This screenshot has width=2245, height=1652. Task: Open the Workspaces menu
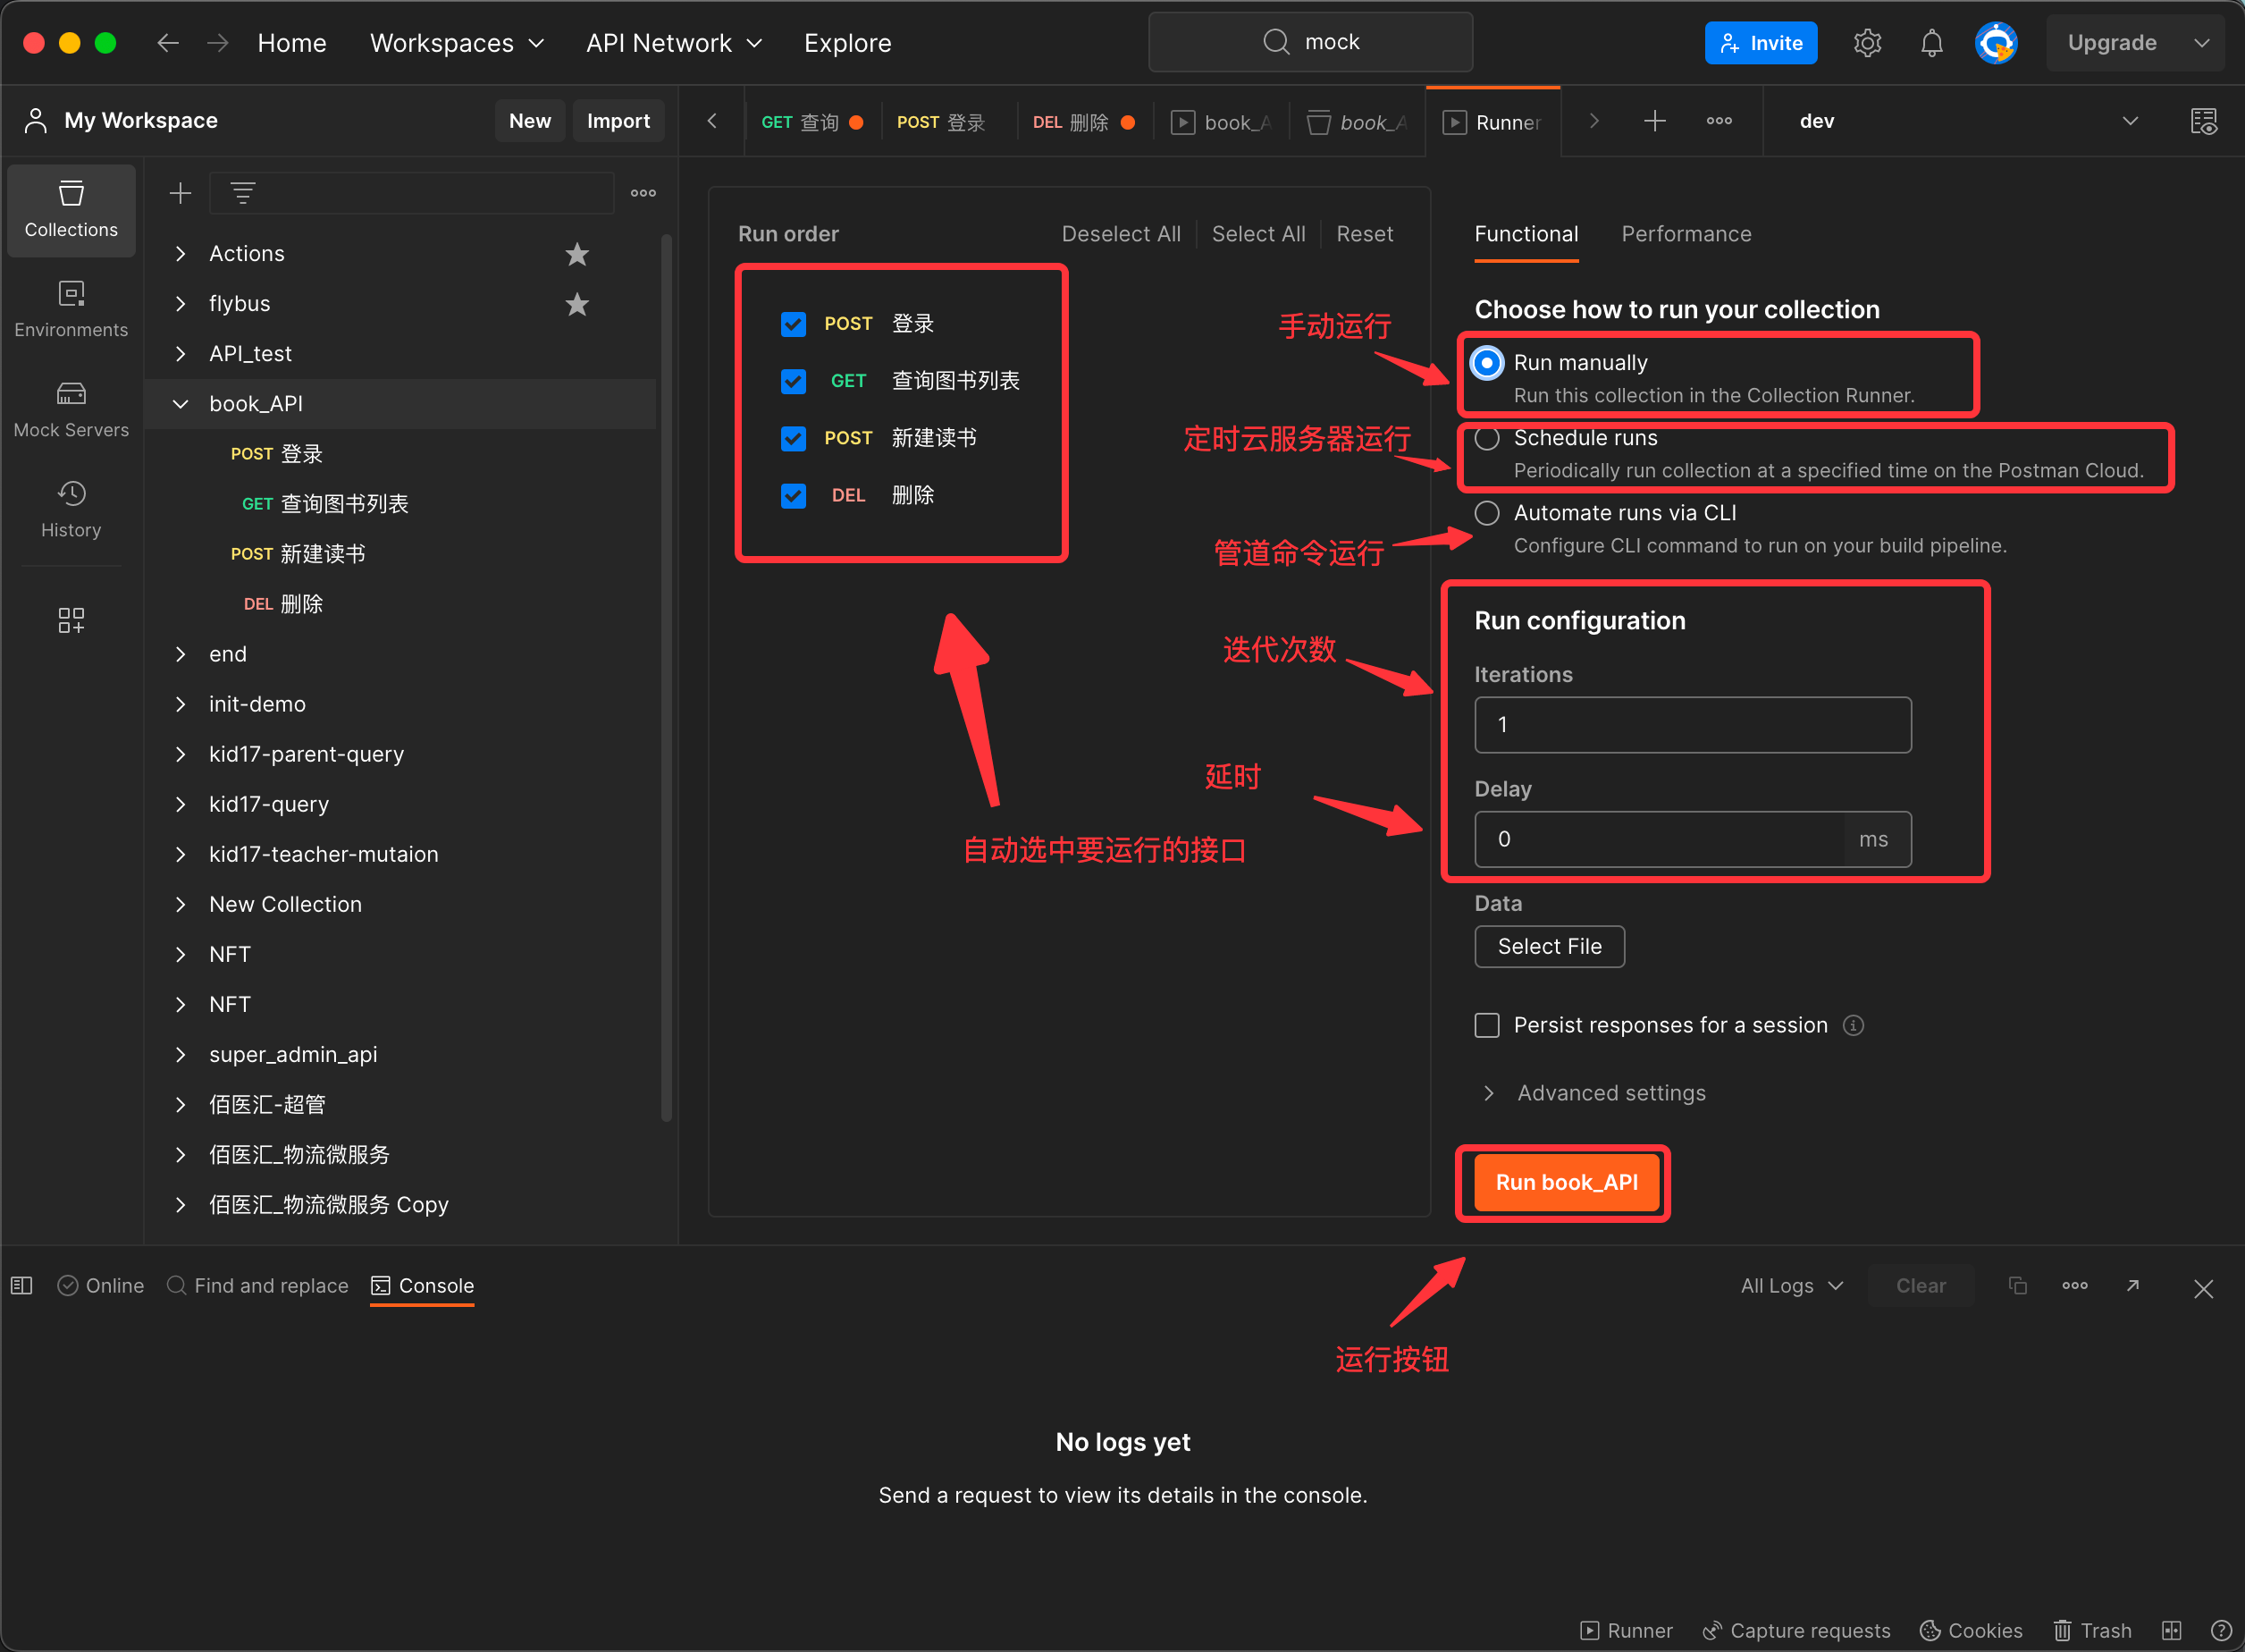point(456,43)
